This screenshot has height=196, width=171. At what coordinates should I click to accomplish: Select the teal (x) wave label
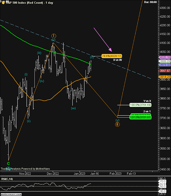pos(92,57)
